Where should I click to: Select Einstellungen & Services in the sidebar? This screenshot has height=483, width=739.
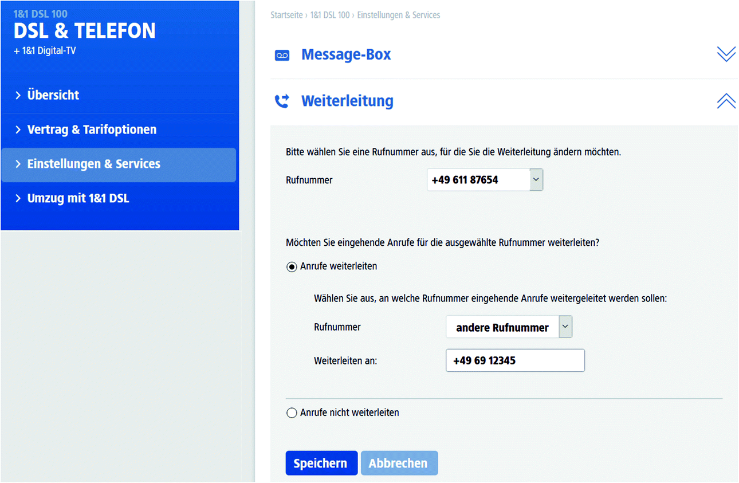(x=119, y=164)
